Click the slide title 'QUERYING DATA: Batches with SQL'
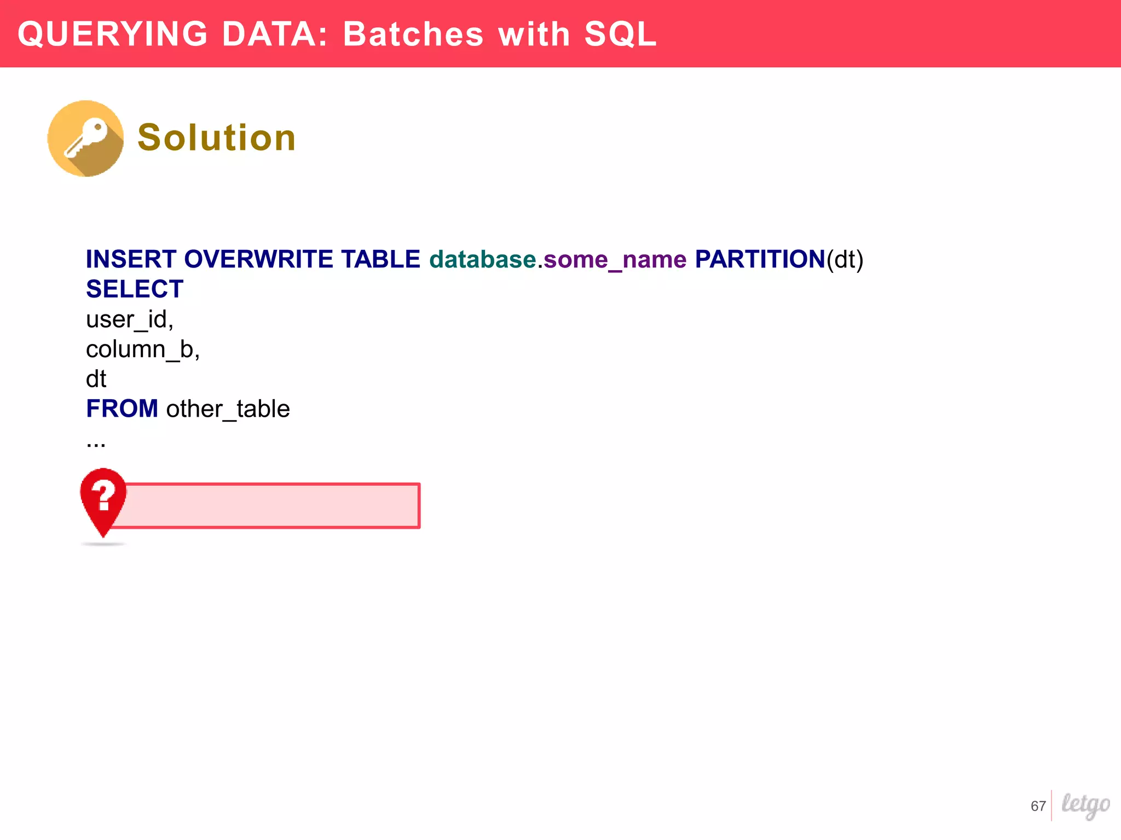1121x840 pixels. [x=337, y=34]
